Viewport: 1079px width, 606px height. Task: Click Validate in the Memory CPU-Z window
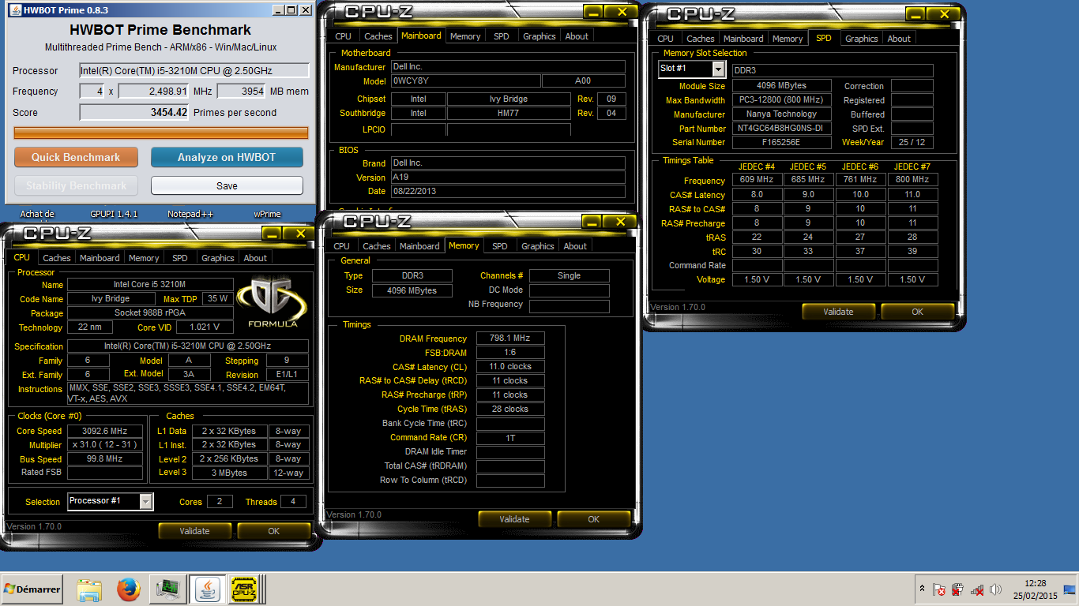(514, 519)
